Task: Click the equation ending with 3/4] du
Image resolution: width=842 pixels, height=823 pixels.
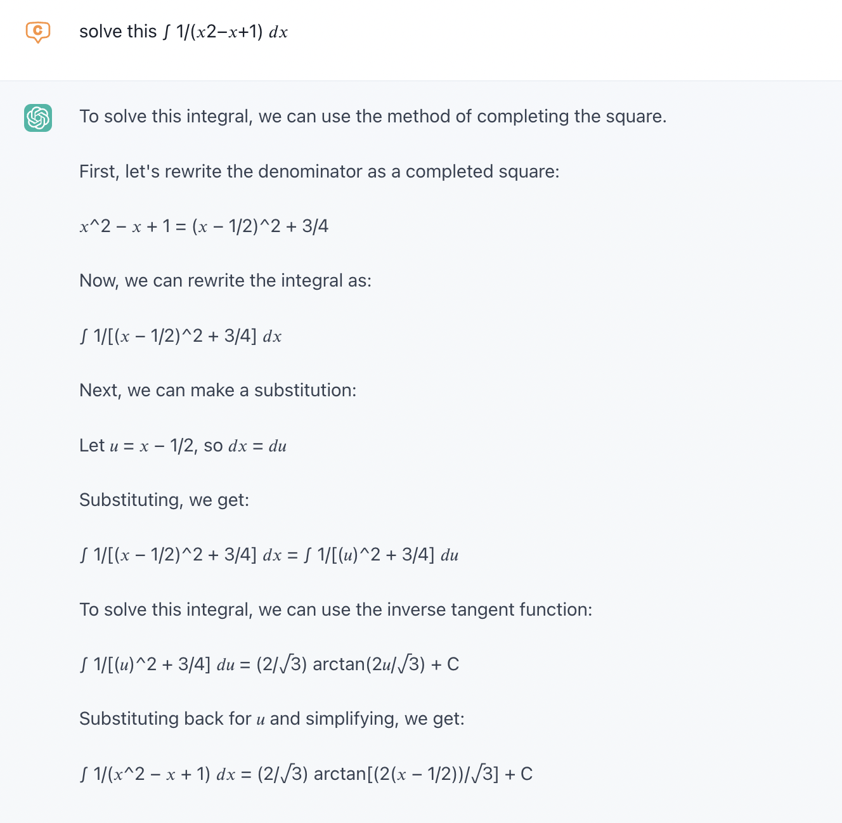Action: click(269, 555)
